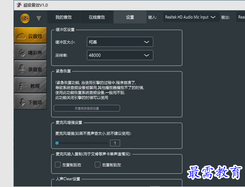245x187 pixels.
Task: Expand the 缓冲区大小 combo box
Action: (x=120, y=42)
